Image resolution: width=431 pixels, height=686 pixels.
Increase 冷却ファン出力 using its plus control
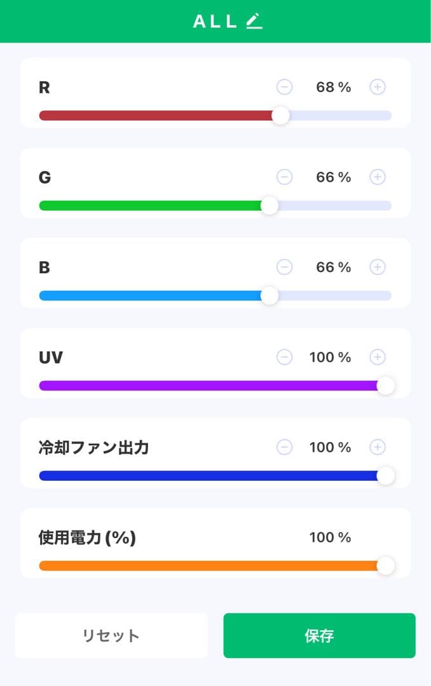tap(377, 447)
